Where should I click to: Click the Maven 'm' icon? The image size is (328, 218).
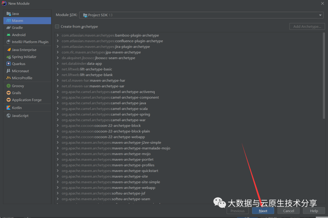9,21
